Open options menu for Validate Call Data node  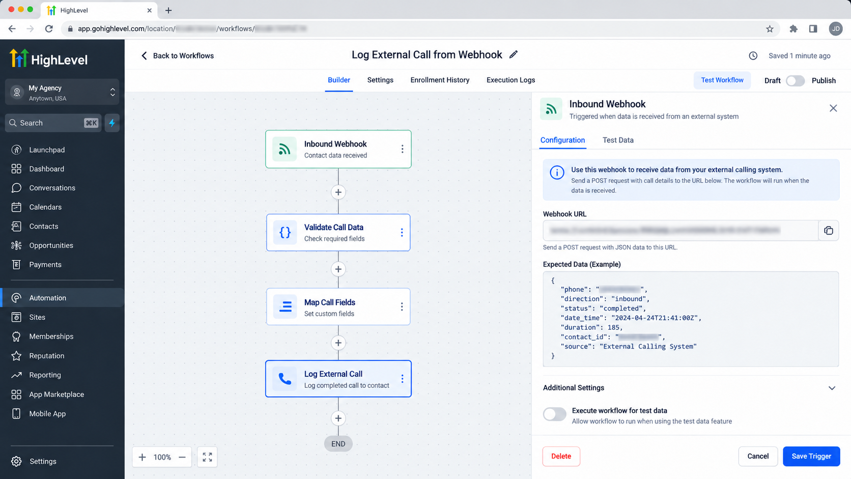(x=402, y=233)
